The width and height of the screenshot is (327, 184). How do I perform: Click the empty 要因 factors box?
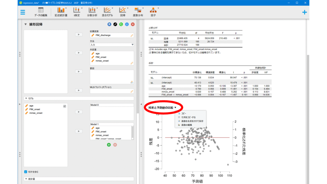pyautogui.click(x=112, y=77)
